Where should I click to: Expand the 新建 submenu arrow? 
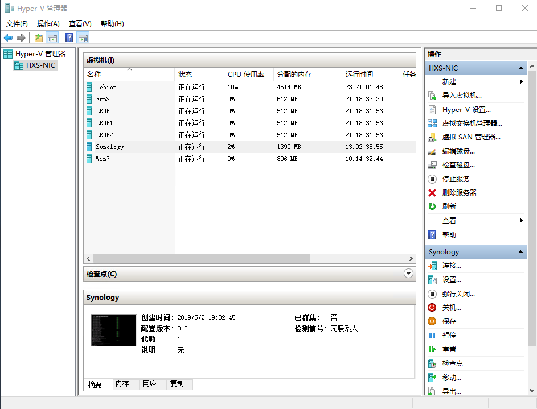coord(521,81)
